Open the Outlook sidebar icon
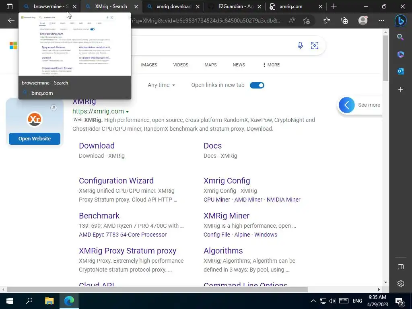Viewport: 412px width, 309px height. coord(400,71)
